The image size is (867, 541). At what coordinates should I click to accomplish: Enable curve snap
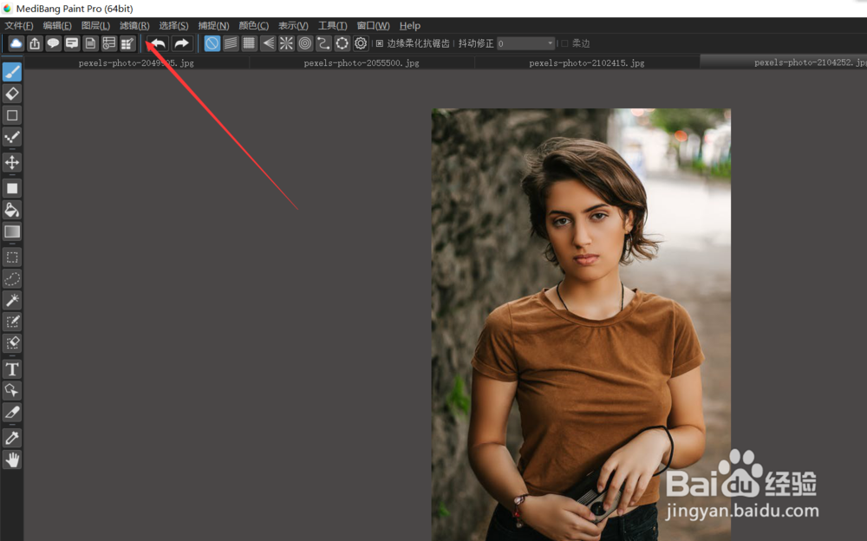(x=324, y=43)
